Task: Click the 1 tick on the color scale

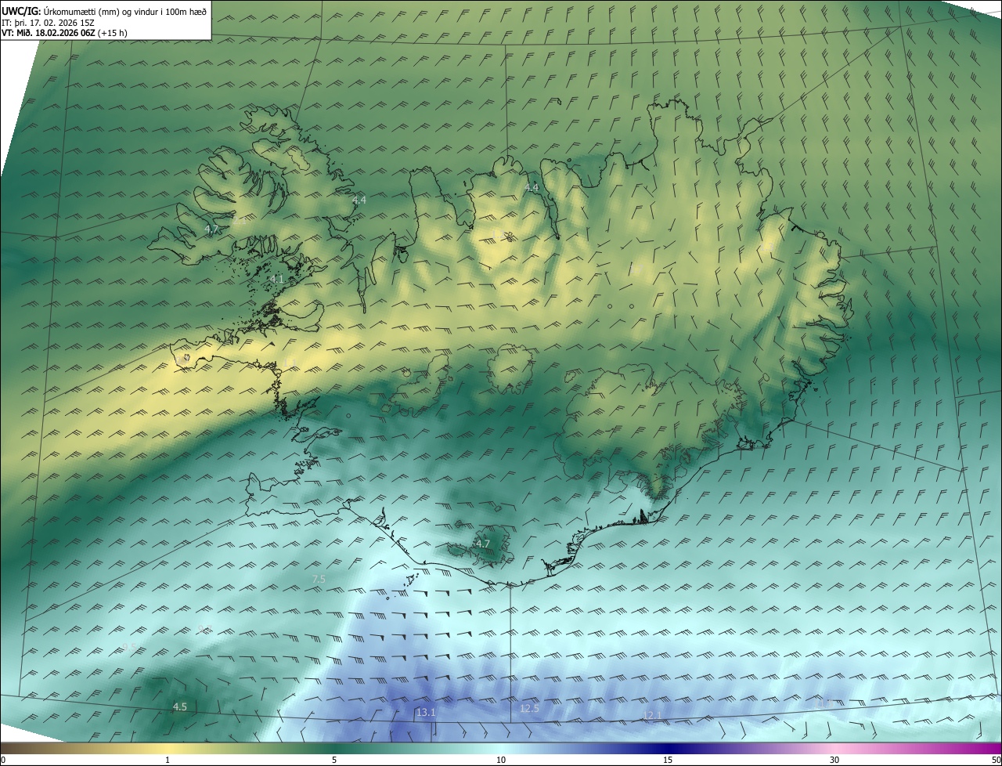Action: (168, 760)
